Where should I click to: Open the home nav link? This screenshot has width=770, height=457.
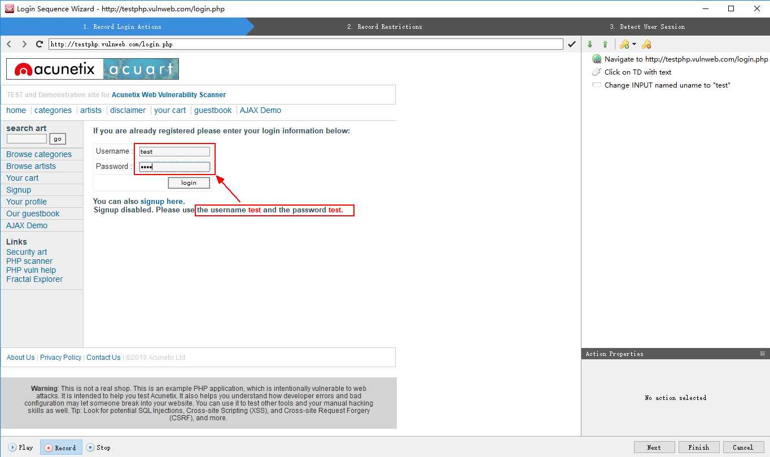[x=16, y=110]
